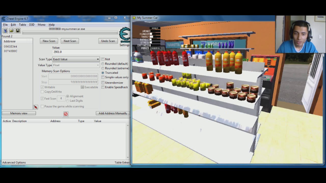Open the D3D menu

32,25
